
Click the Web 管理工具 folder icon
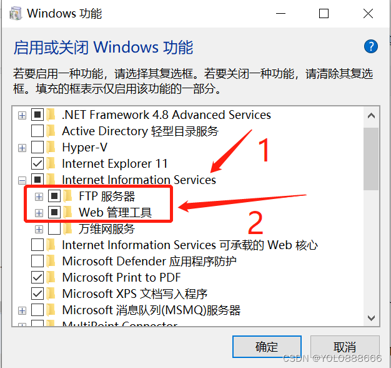point(68,212)
